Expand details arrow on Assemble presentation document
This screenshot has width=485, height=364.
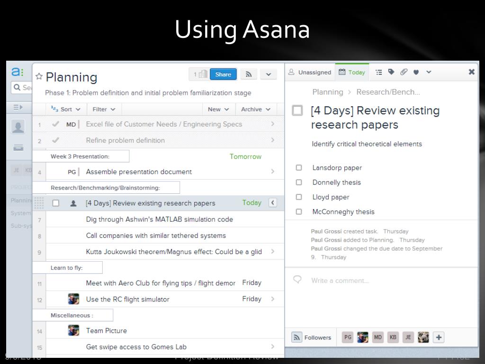pyautogui.click(x=272, y=171)
